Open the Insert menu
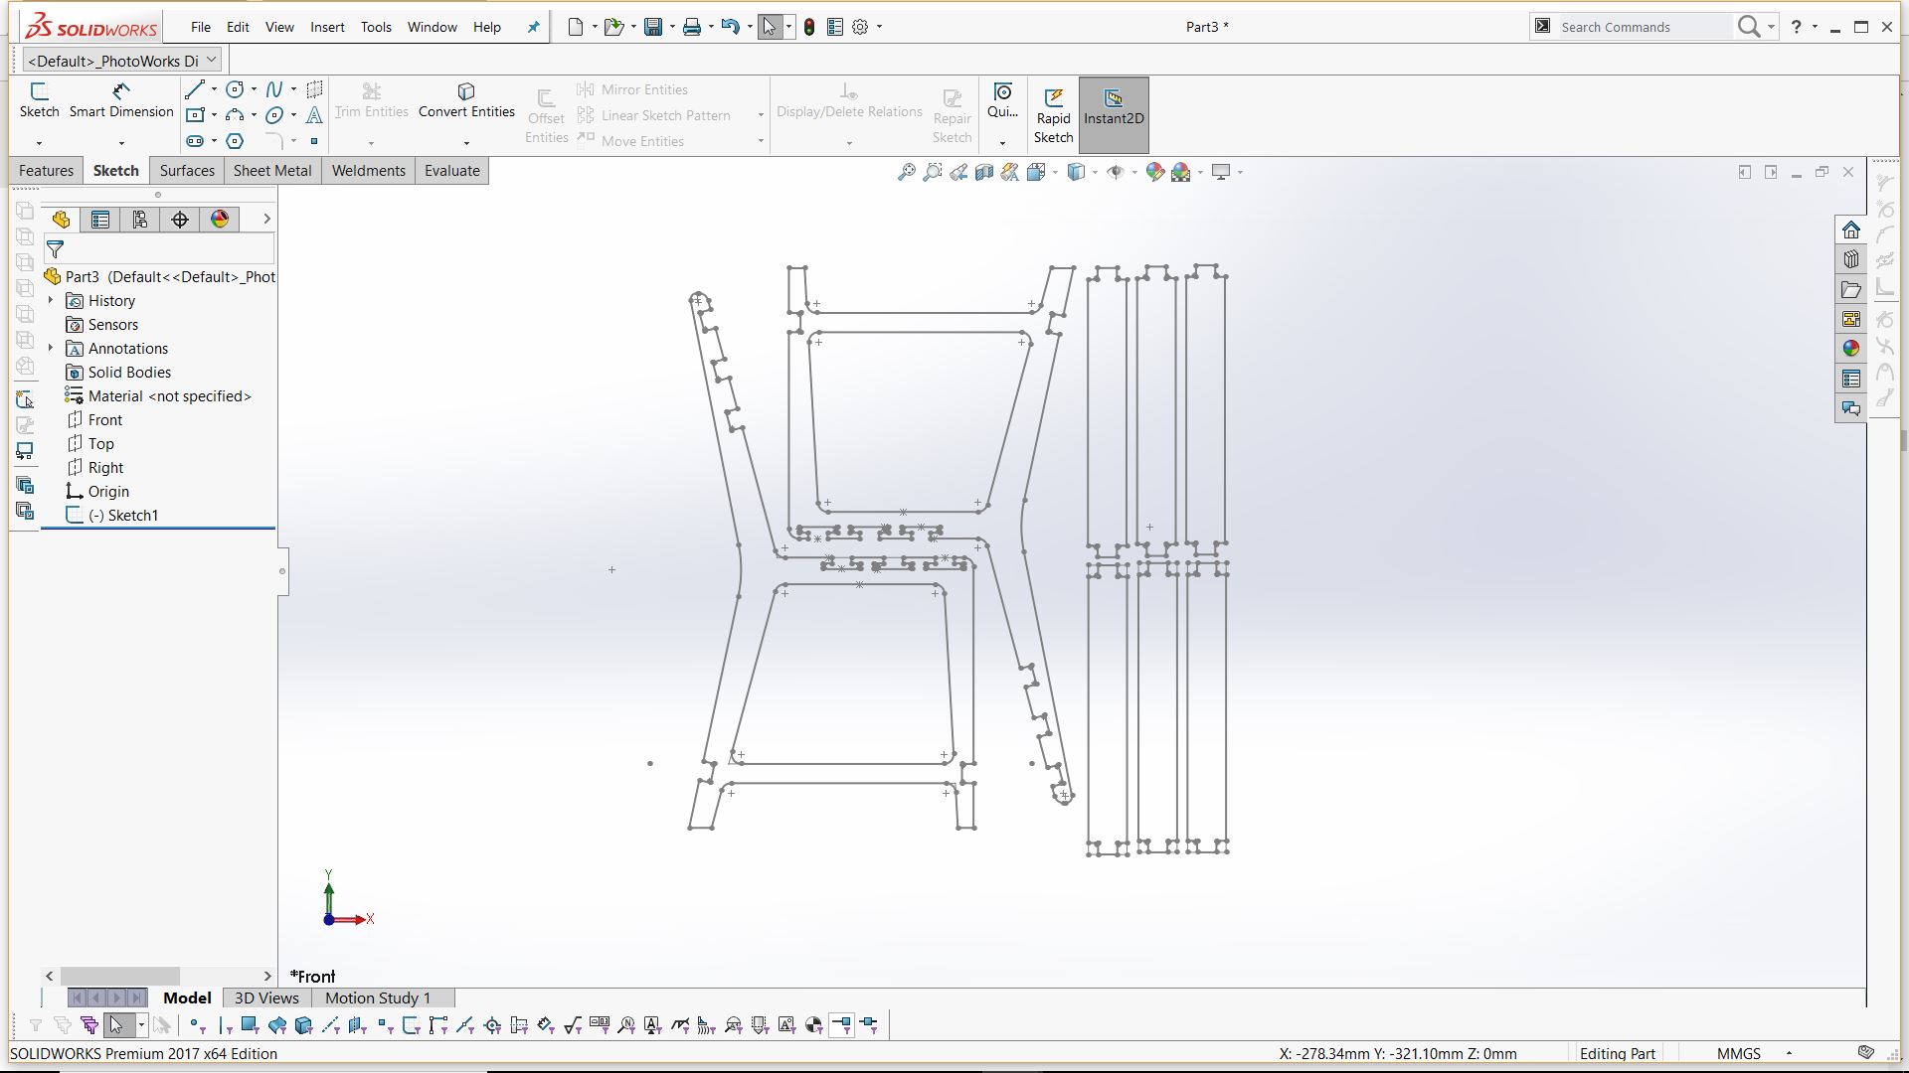The height and width of the screenshot is (1073, 1909). (327, 27)
